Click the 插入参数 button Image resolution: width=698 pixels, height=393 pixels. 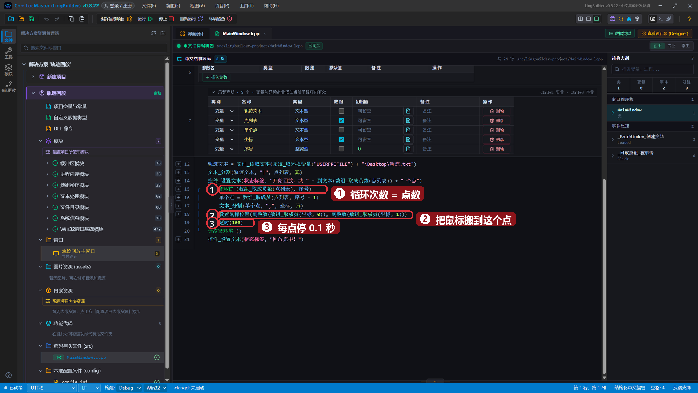click(x=216, y=77)
